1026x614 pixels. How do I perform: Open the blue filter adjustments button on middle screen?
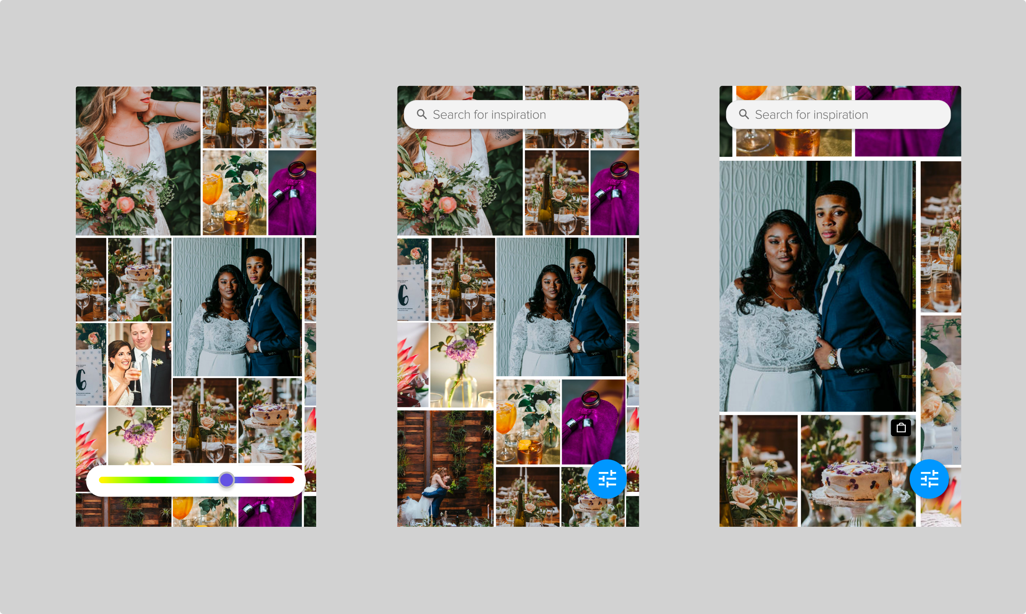click(607, 479)
